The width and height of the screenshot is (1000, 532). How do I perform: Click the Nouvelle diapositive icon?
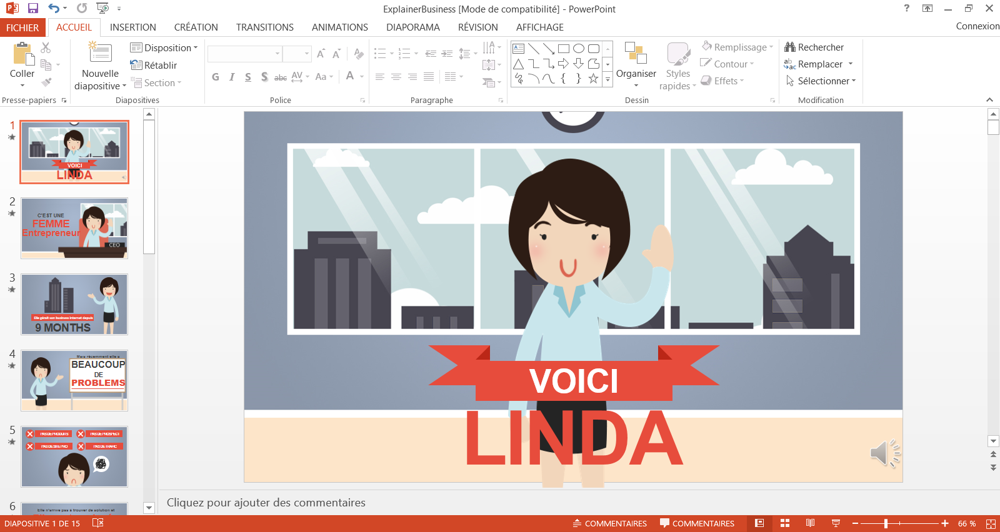(100, 54)
